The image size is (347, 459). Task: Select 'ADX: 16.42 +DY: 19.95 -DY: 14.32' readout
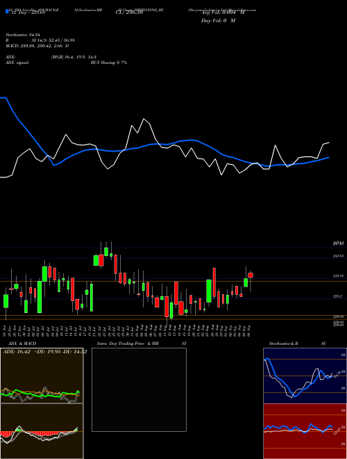coord(44,352)
